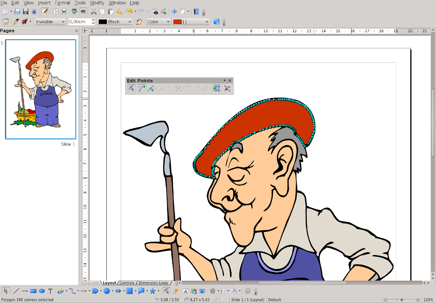Open the Curve tool dropdown arrow
This screenshot has height=303, width=436.
[66, 291]
